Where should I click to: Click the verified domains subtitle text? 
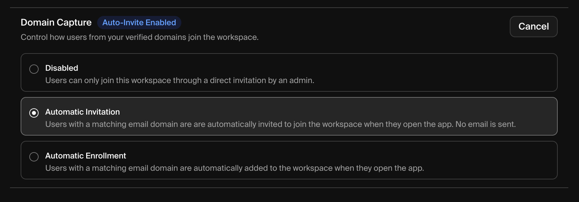pyautogui.click(x=139, y=37)
